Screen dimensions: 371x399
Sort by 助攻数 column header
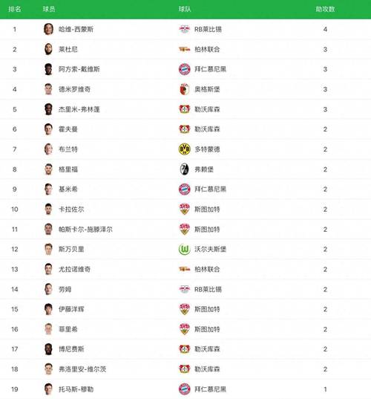(x=325, y=9)
